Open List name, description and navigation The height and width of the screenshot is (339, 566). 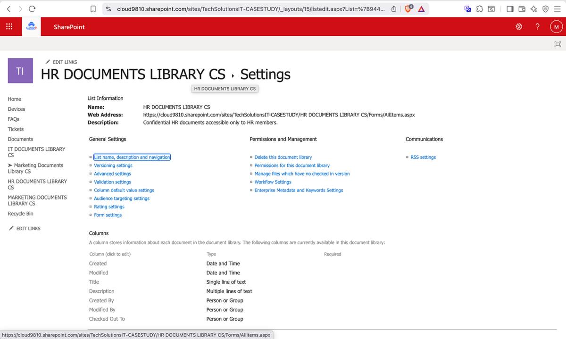(x=132, y=157)
